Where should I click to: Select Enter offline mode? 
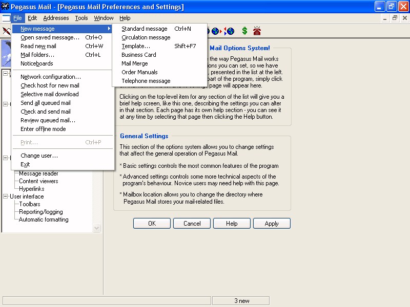(63, 129)
